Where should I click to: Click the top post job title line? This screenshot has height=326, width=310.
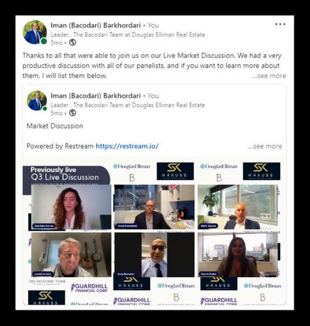pyautogui.click(x=128, y=35)
